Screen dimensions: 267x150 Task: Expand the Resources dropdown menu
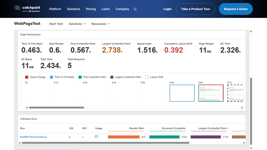point(101,24)
